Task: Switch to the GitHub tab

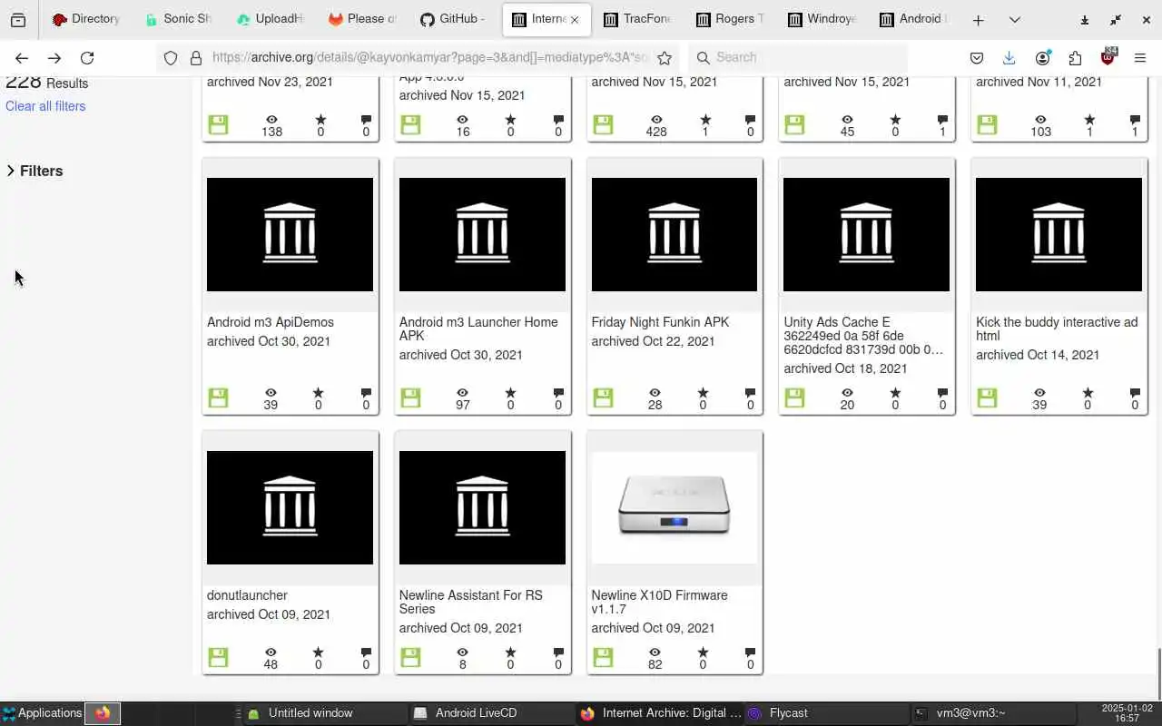Action: tap(453, 19)
